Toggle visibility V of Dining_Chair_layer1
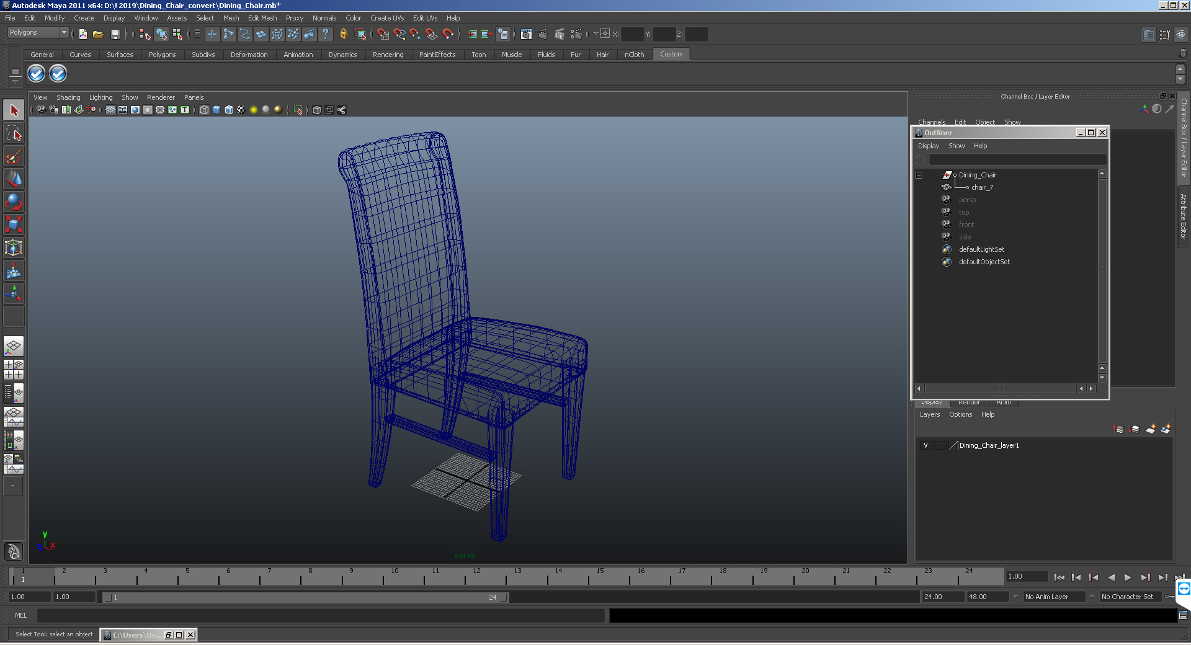Image resolution: width=1191 pixels, height=645 pixels. (926, 445)
